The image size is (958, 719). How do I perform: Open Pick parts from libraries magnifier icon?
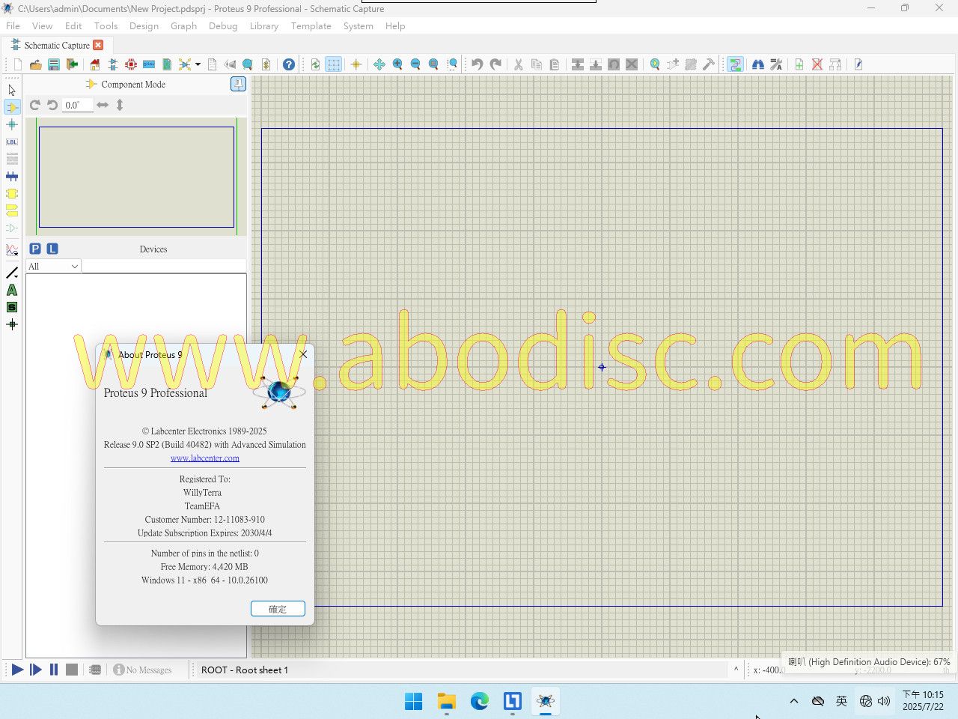[x=655, y=64]
